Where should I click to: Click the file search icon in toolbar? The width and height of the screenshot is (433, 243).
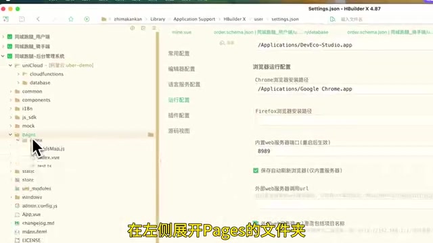coord(333,19)
